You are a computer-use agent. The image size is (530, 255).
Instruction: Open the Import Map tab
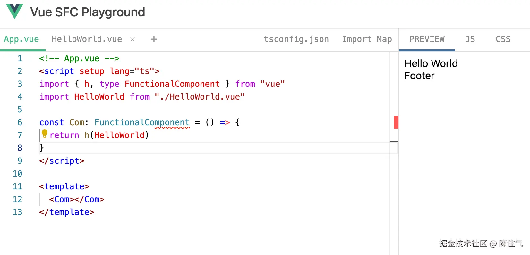click(367, 39)
